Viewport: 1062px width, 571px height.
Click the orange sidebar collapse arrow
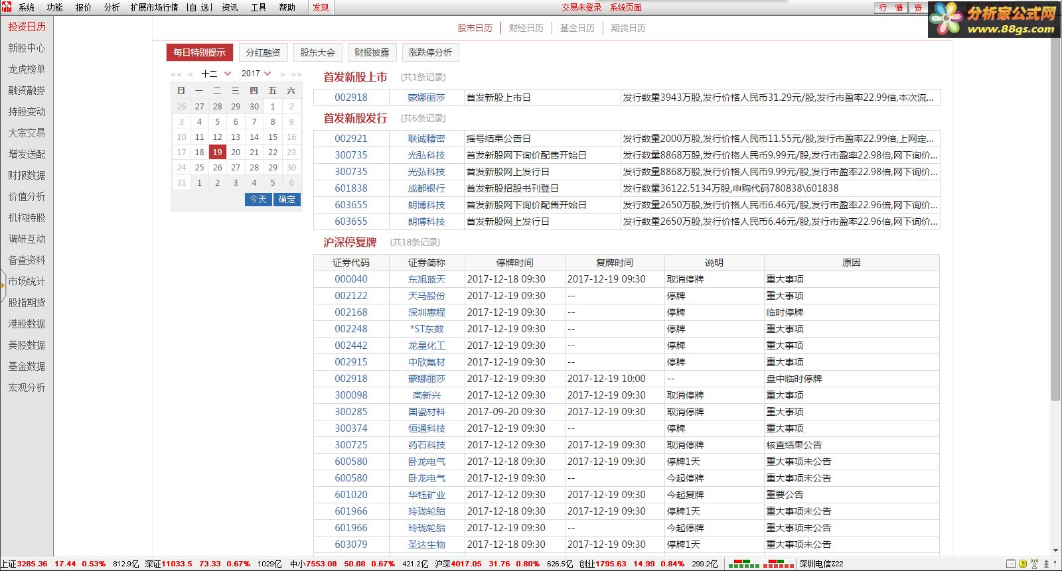(3, 286)
